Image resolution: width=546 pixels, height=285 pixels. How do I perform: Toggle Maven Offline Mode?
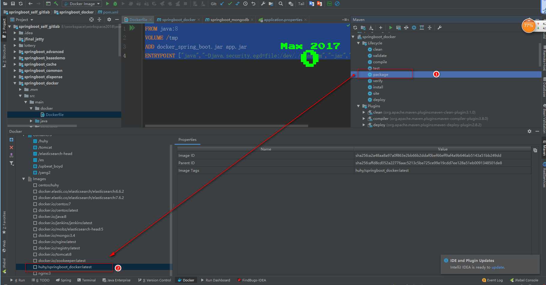click(406, 28)
